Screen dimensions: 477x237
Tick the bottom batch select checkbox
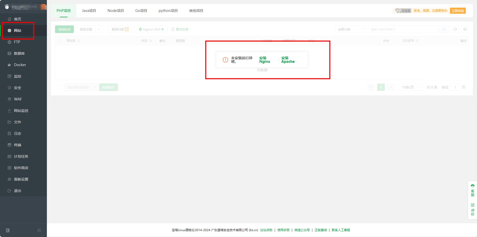coord(60,87)
